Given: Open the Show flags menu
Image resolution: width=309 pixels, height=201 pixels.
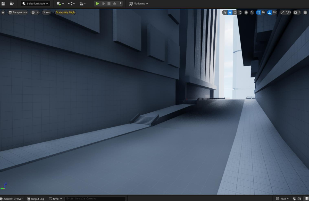Looking at the screenshot, I should tap(46, 12).
